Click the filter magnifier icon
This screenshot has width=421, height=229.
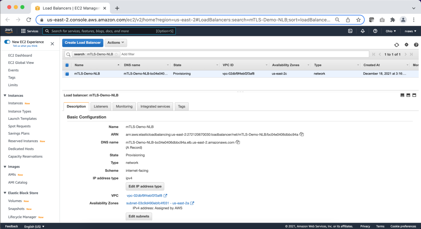(x=68, y=54)
